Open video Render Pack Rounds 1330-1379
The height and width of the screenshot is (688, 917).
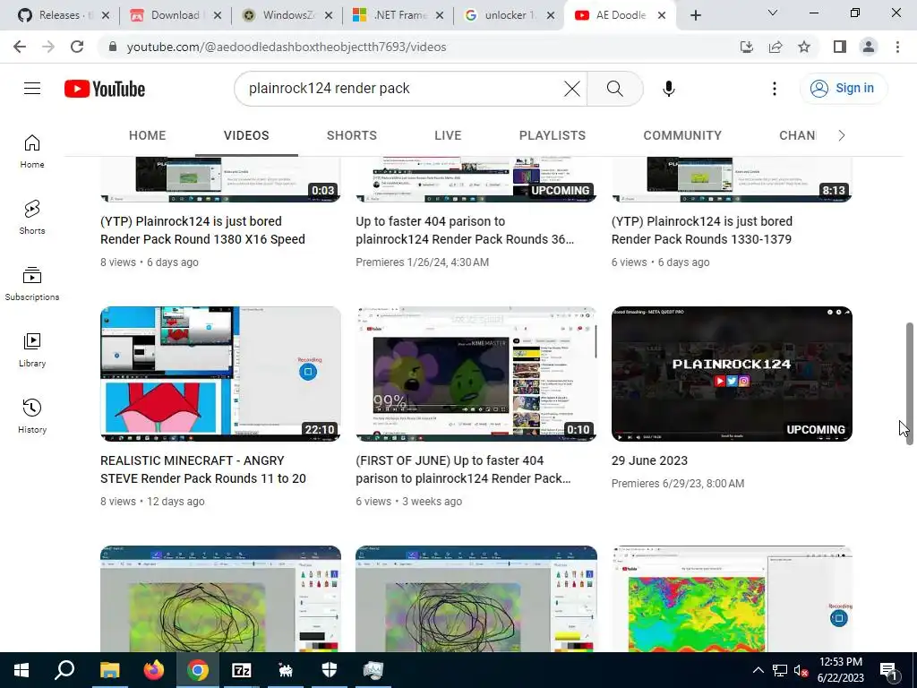[702, 230]
